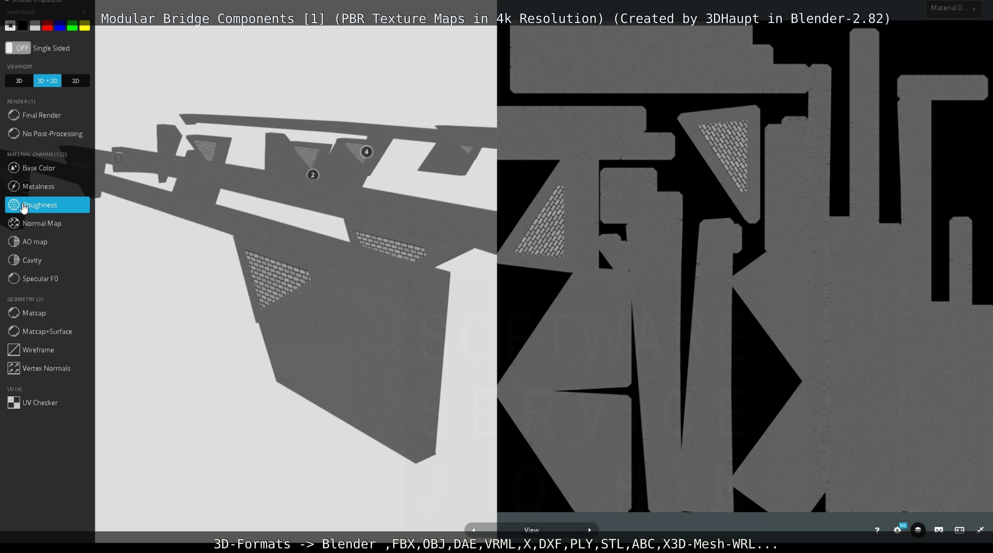Toggle the Model Inspector layers icon
This screenshot has width=993, height=553.
[x=918, y=530]
